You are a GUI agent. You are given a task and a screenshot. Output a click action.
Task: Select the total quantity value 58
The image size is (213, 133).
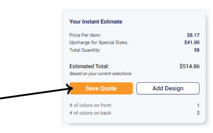[x=197, y=50]
